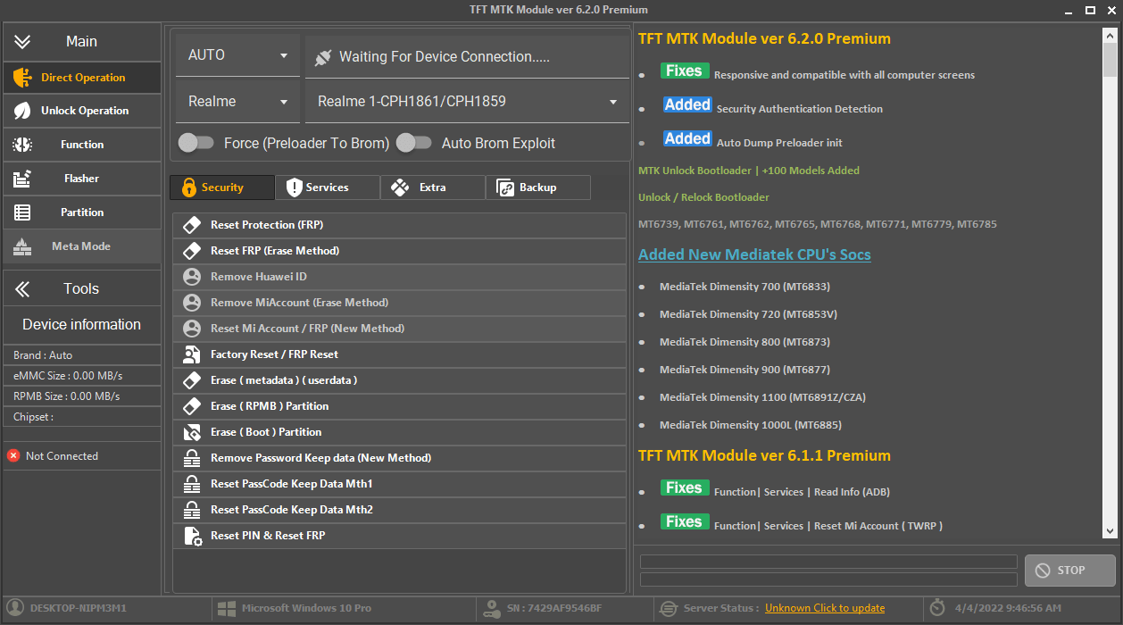Open the Meta Mode section

80,246
